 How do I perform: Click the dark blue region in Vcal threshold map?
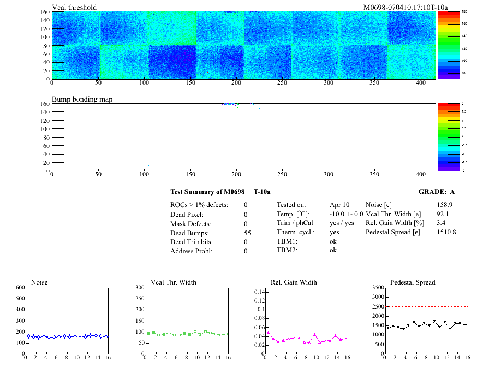[172, 63]
